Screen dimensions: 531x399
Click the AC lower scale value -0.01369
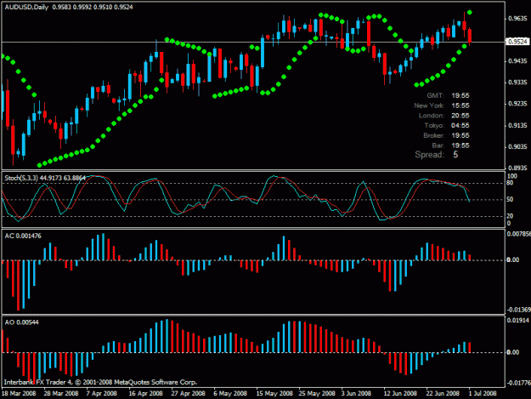tap(518, 310)
